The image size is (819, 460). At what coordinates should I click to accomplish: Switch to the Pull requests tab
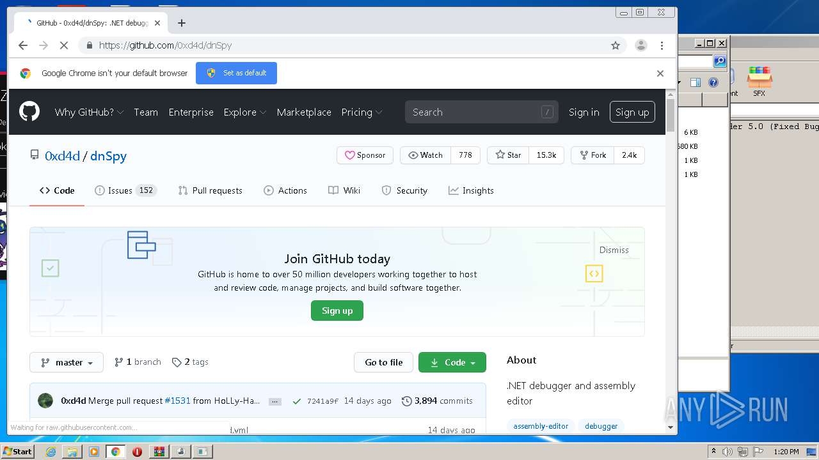(x=211, y=190)
